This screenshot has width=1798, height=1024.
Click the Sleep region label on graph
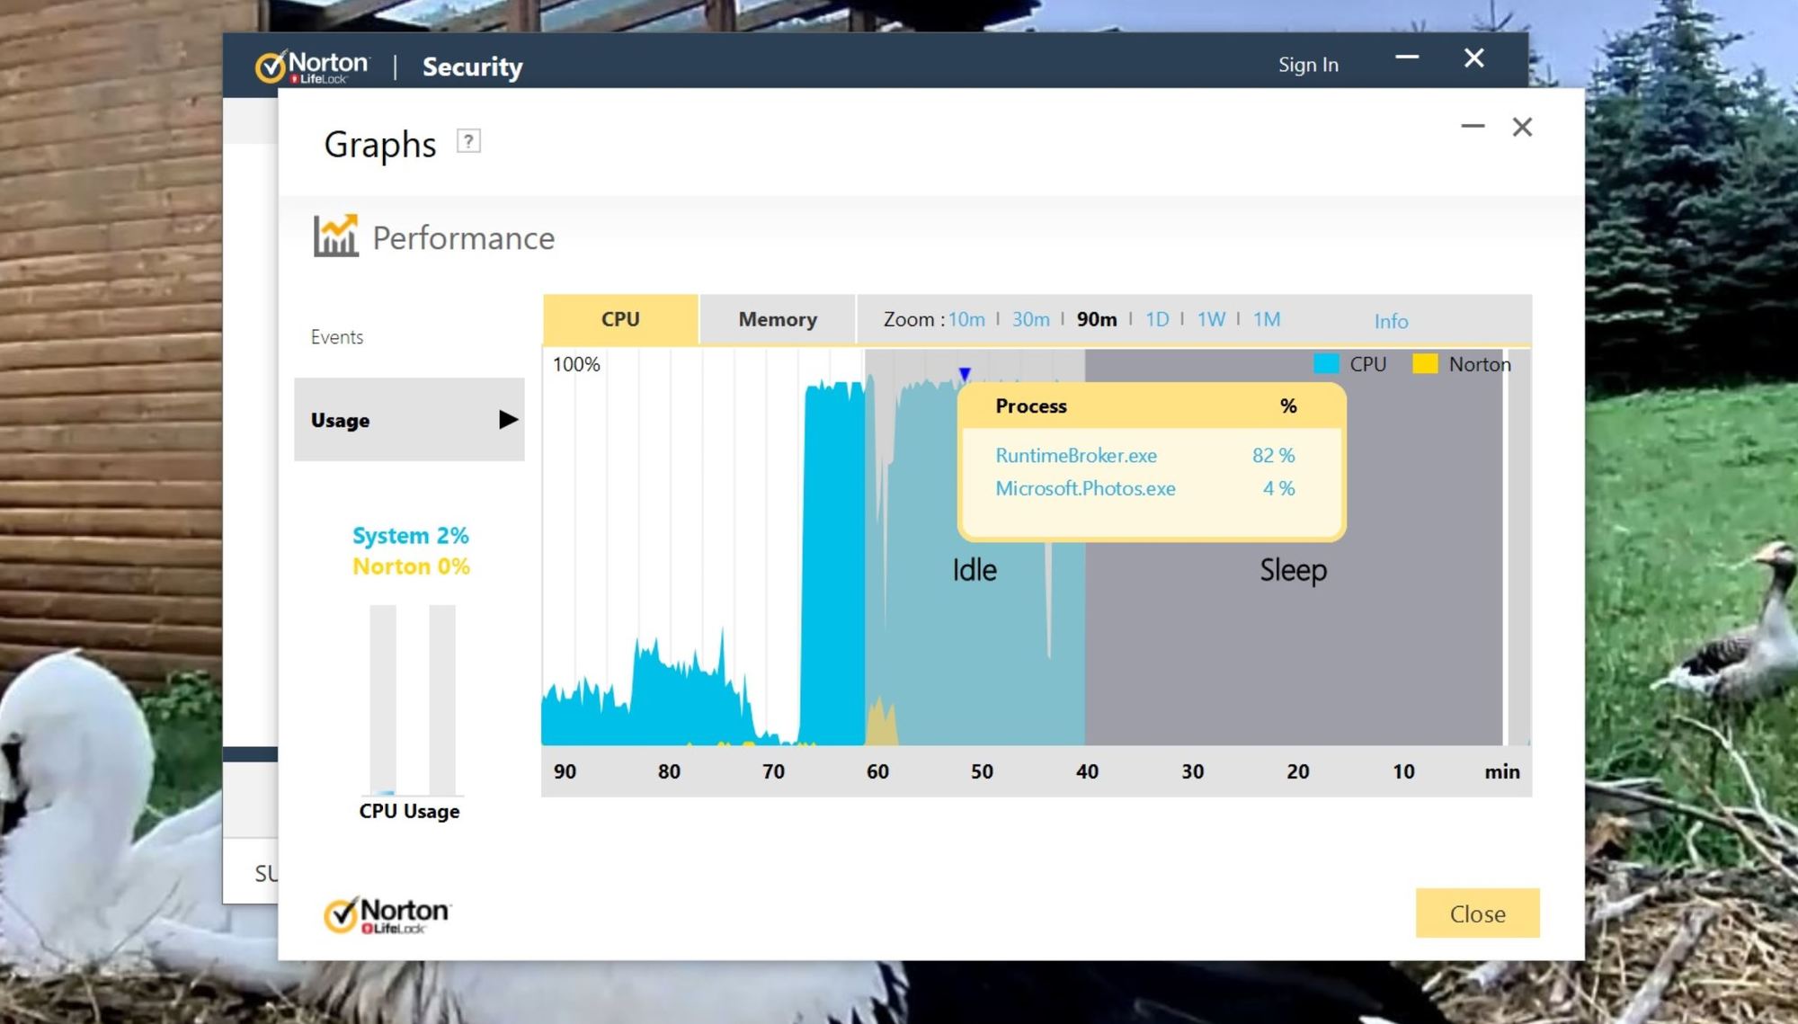click(x=1293, y=570)
